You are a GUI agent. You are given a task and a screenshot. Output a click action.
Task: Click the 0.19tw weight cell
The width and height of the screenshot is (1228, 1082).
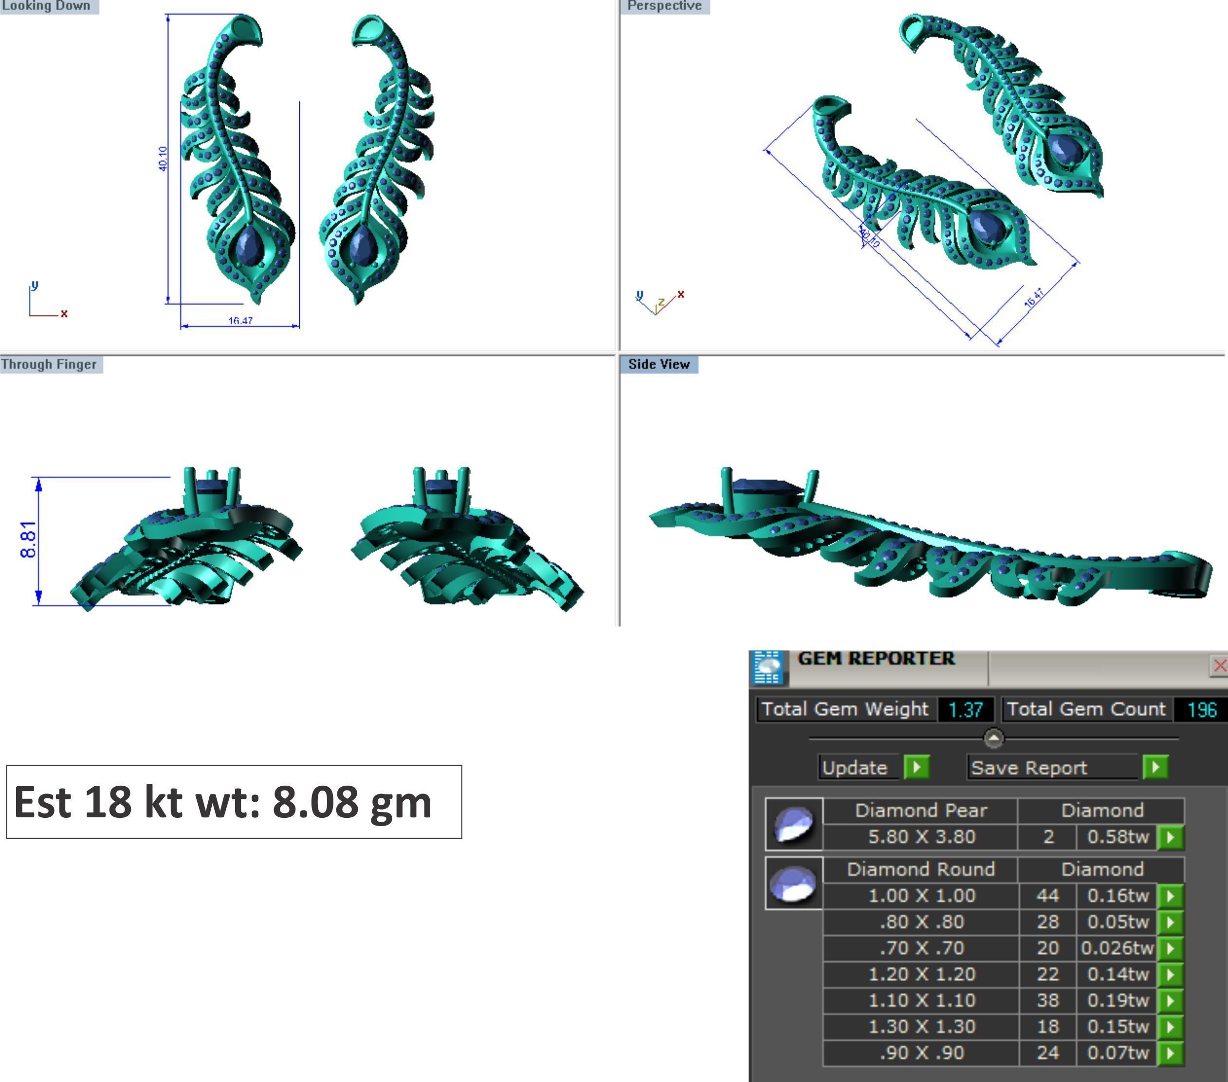[1118, 1000]
